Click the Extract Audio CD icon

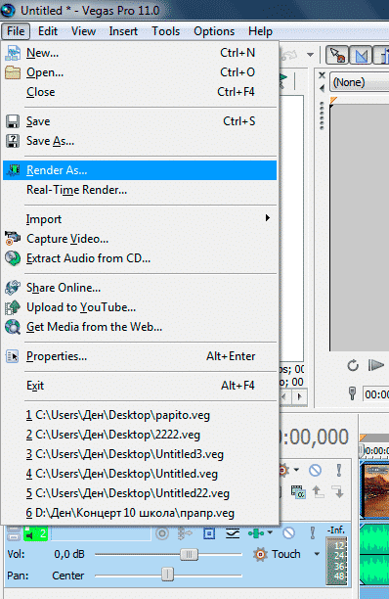tap(13, 258)
